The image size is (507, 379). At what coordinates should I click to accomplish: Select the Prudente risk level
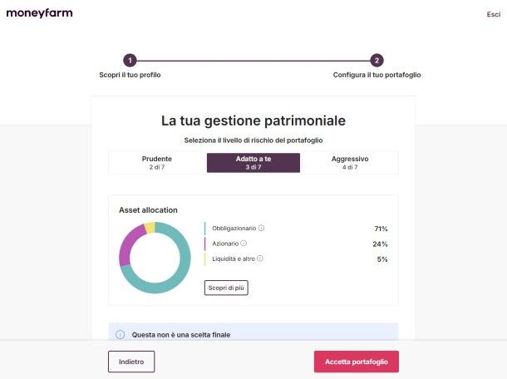pyautogui.click(x=157, y=162)
